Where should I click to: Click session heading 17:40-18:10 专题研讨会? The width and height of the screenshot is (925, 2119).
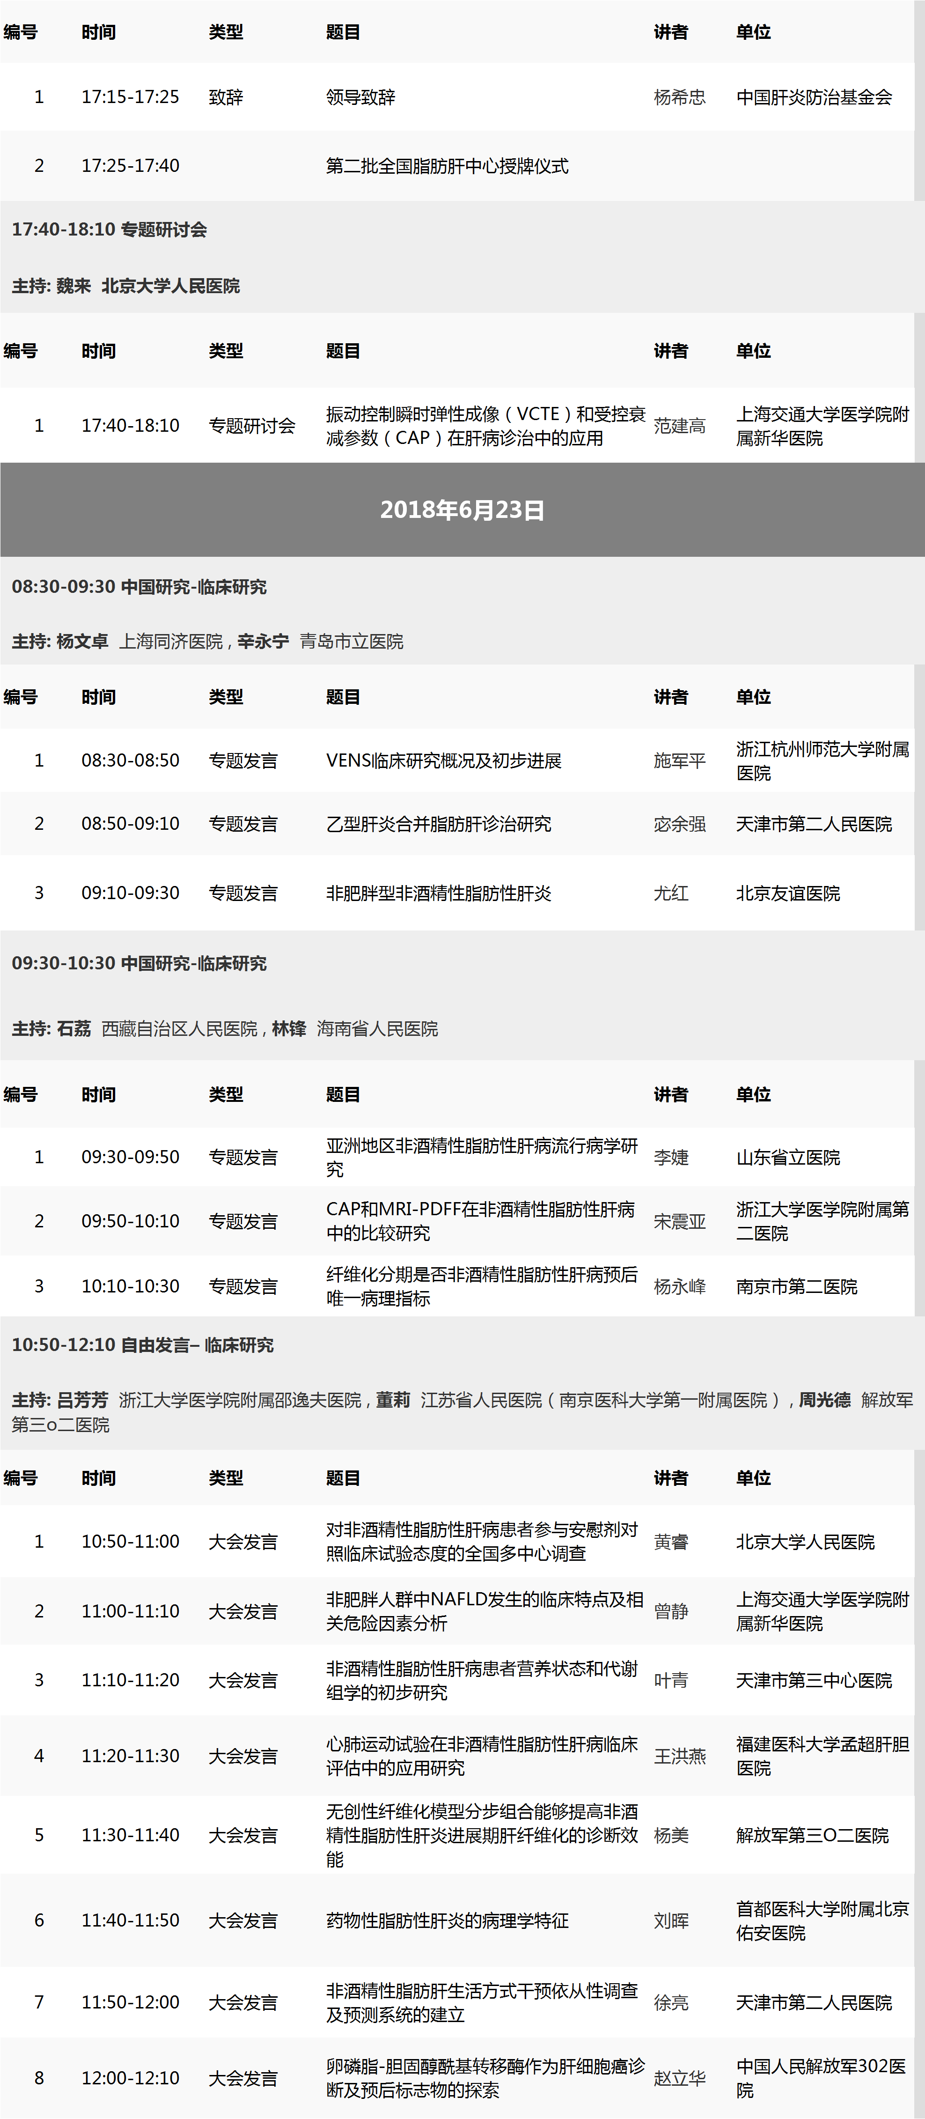coord(110,229)
